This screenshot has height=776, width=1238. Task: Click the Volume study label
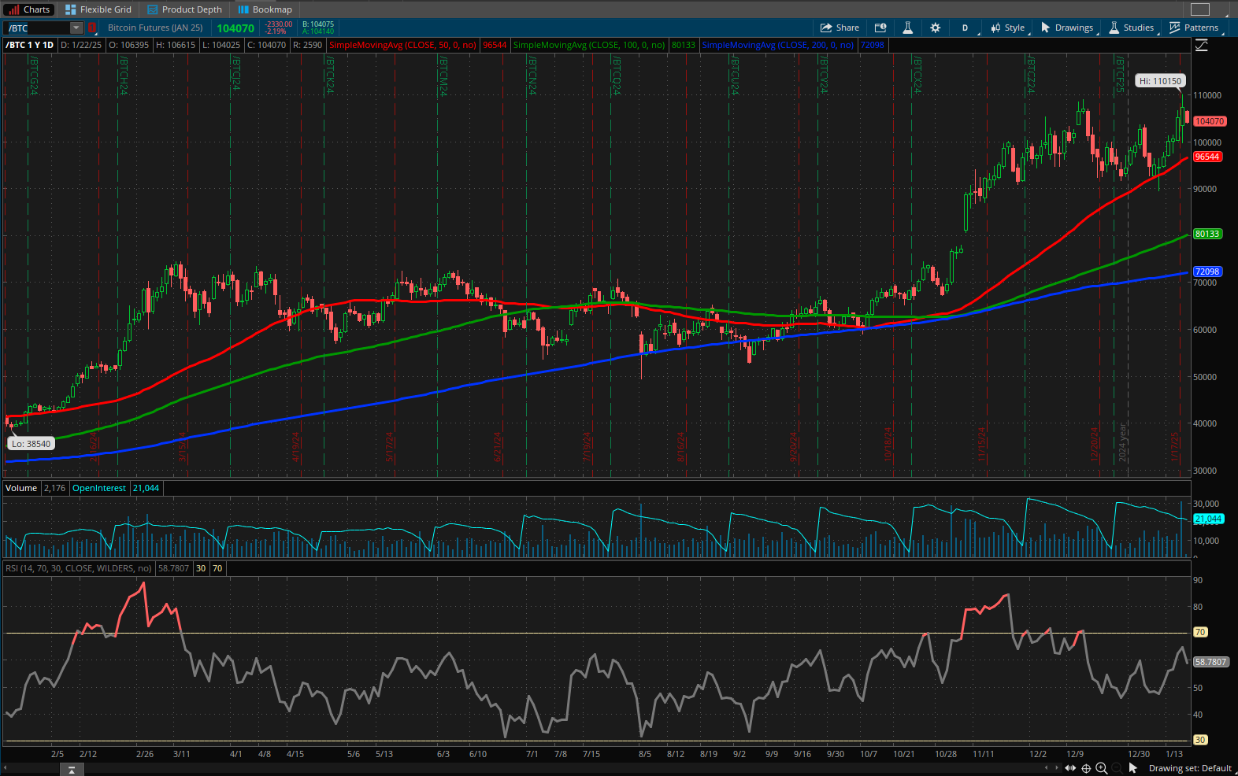click(x=21, y=488)
